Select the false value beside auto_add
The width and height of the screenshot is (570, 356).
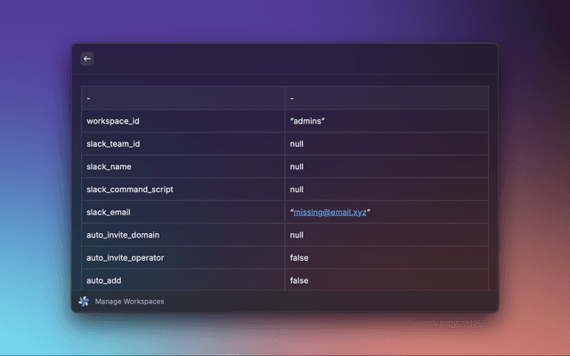pos(298,280)
